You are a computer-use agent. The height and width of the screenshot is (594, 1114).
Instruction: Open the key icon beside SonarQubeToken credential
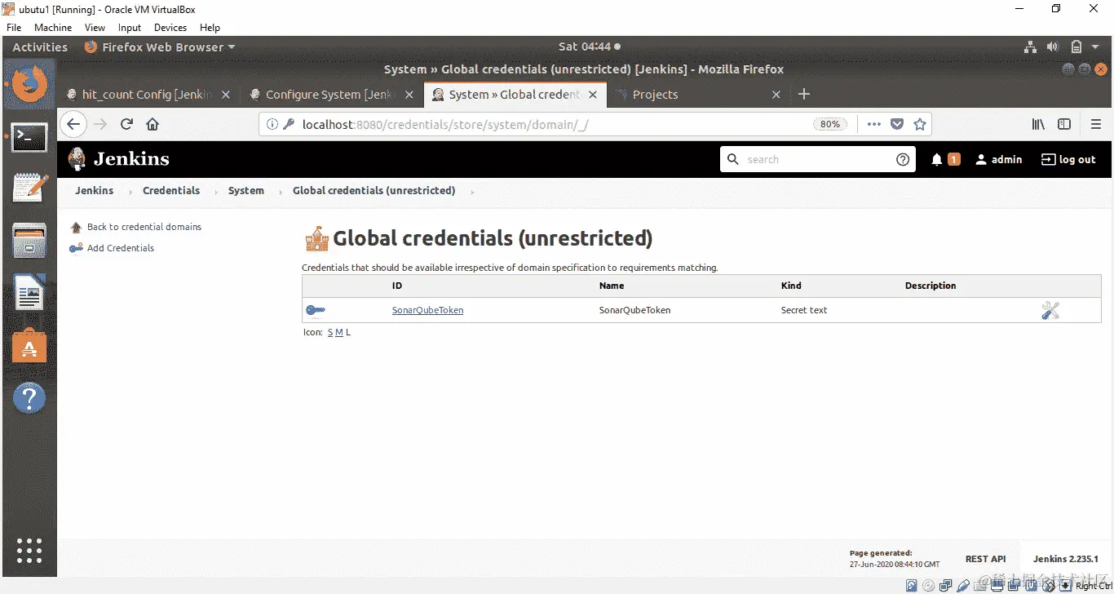click(316, 310)
